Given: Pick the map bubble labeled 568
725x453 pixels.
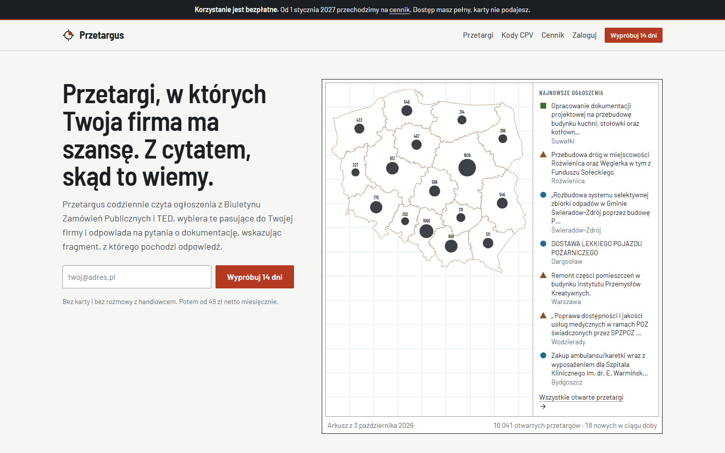Looking at the screenshot, I should tap(434, 191).
